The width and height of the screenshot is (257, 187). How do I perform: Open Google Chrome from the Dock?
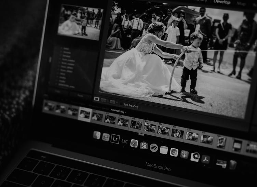pyautogui.click(x=174, y=152)
